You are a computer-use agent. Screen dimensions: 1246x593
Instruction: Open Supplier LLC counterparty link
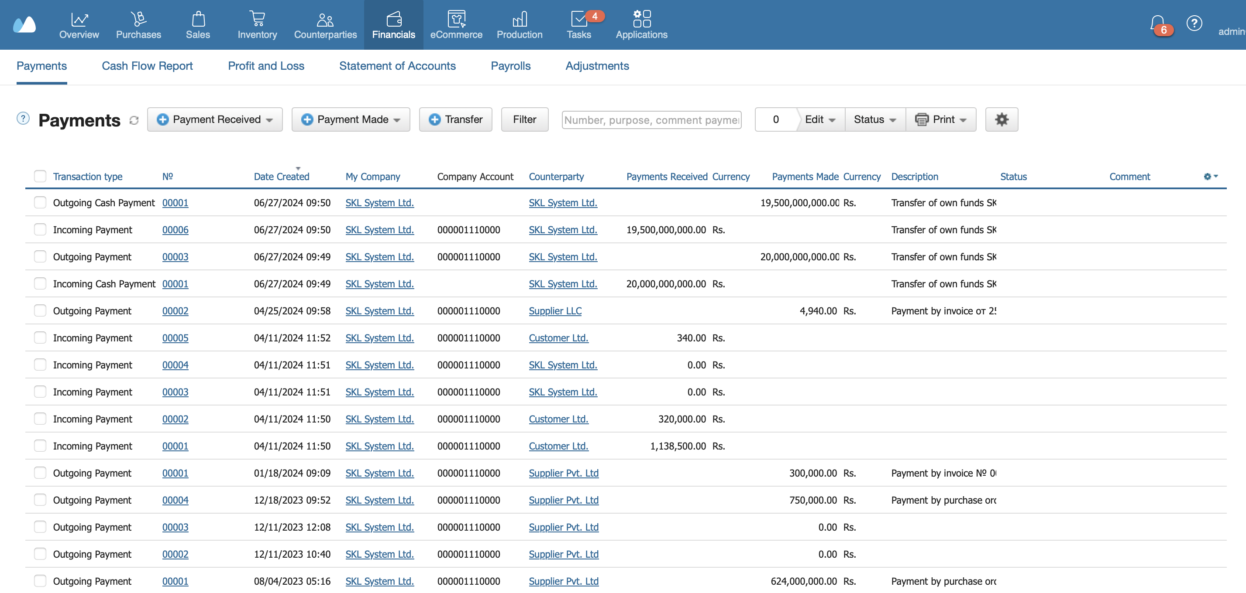pyautogui.click(x=555, y=310)
